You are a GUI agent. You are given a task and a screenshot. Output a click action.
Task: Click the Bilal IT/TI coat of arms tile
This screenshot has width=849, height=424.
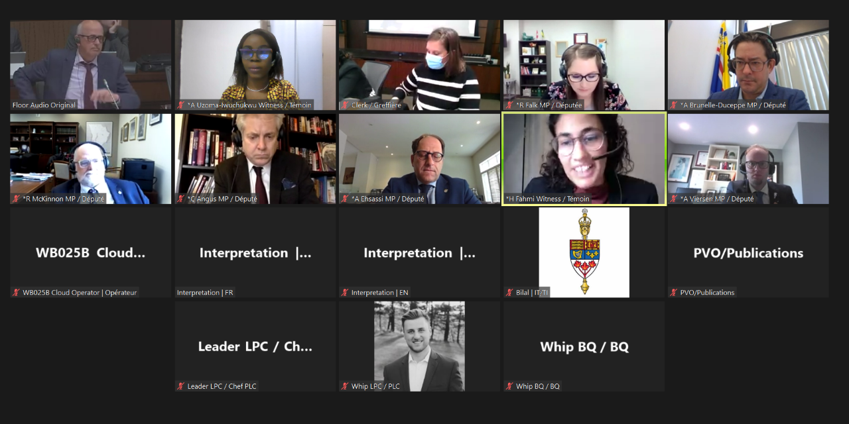pyautogui.click(x=584, y=252)
